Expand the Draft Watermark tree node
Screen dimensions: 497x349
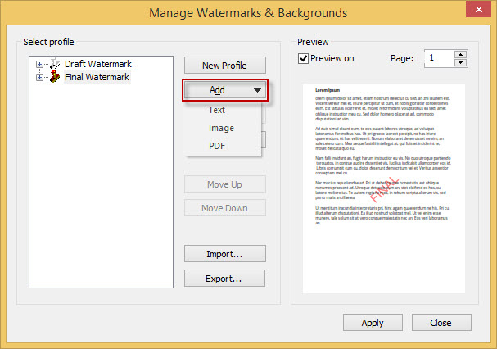click(39, 65)
